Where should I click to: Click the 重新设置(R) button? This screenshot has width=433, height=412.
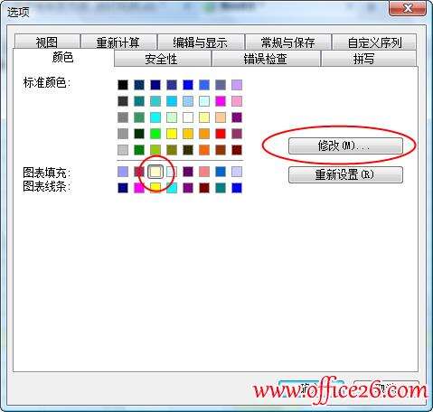tap(345, 174)
